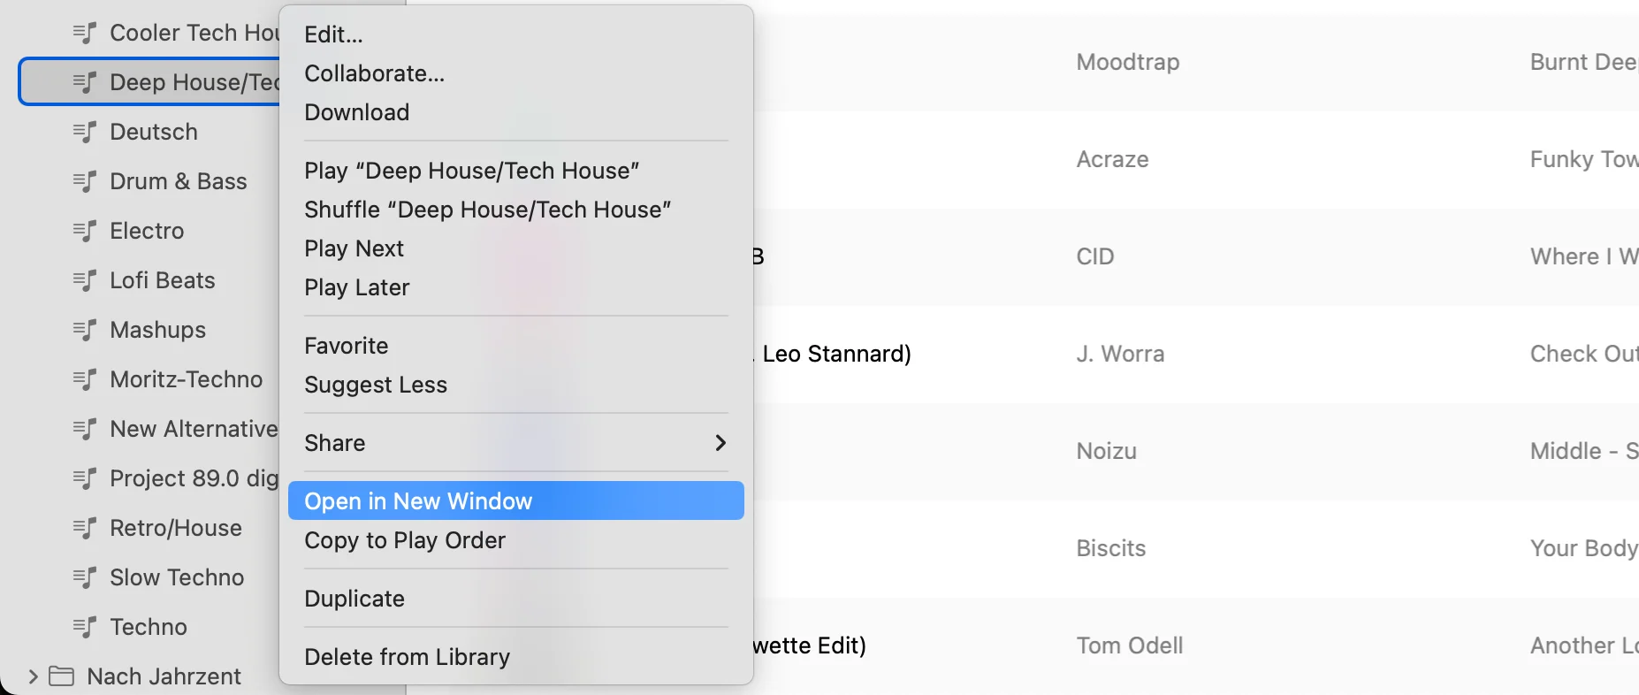Viewport: 1639px width, 695px height.
Task: Choose Suggest Less option
Action: 375,385
